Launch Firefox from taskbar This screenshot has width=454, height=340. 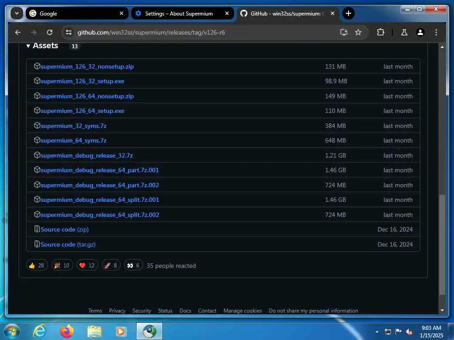(x=67, y=331)
